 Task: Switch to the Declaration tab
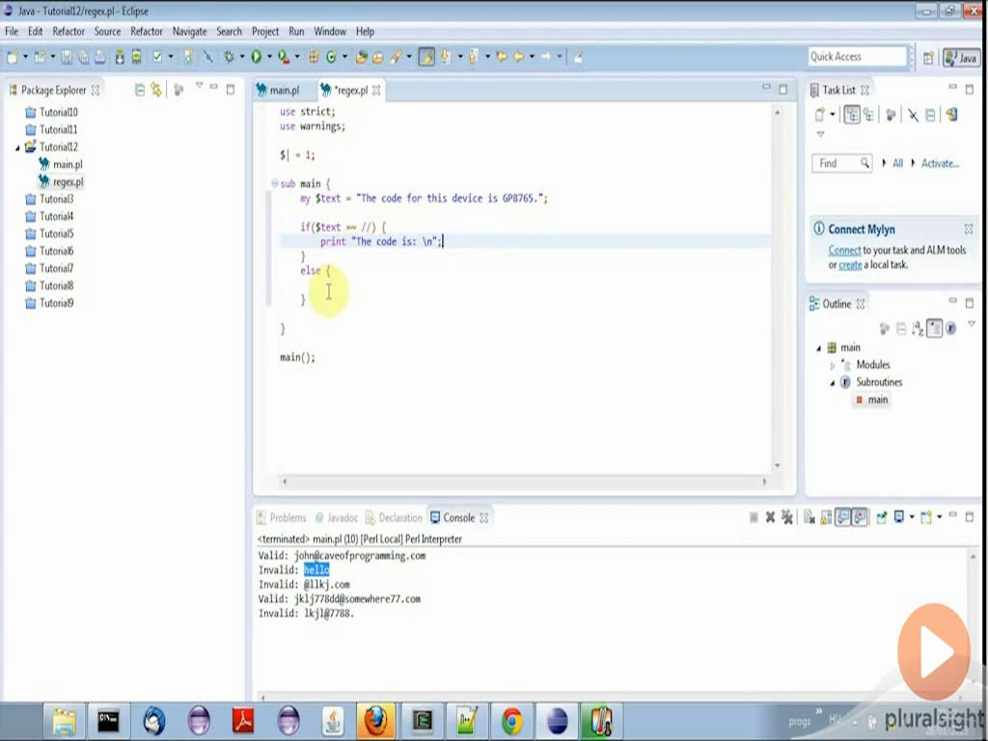tap(394, 517)
